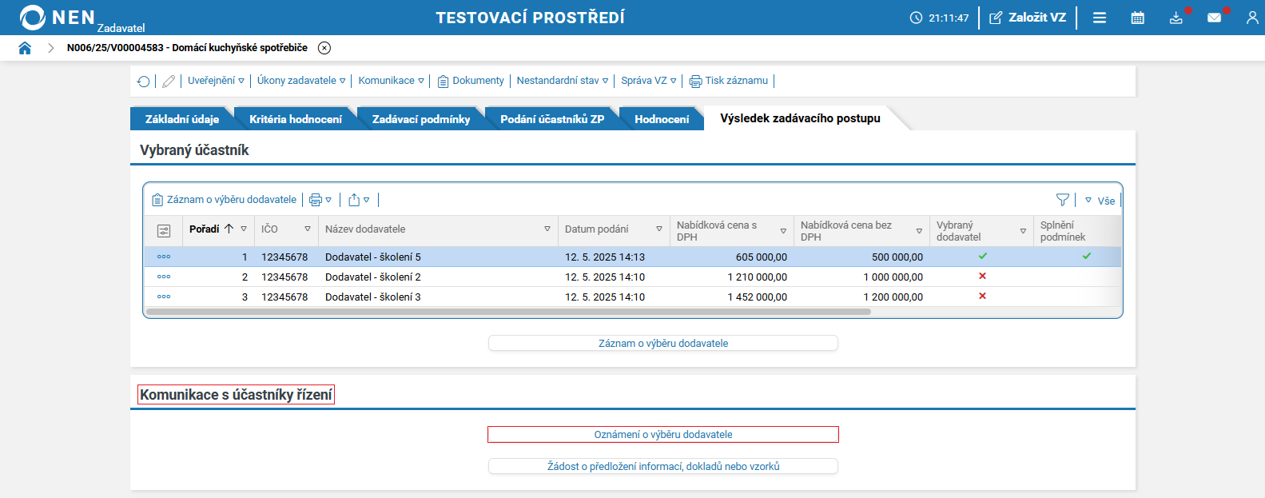This screenshot has width=1265, height=498.
Task: Click Založit VZ button
Action: [x=1028, y=18]
